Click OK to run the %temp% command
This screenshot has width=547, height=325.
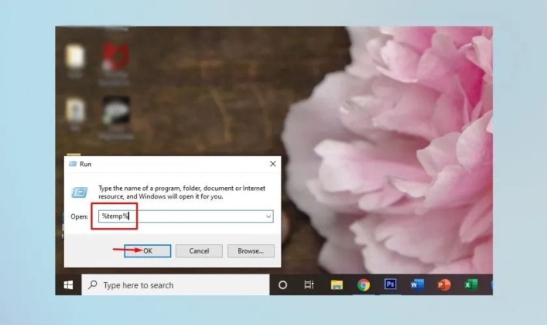pos(147,251)
